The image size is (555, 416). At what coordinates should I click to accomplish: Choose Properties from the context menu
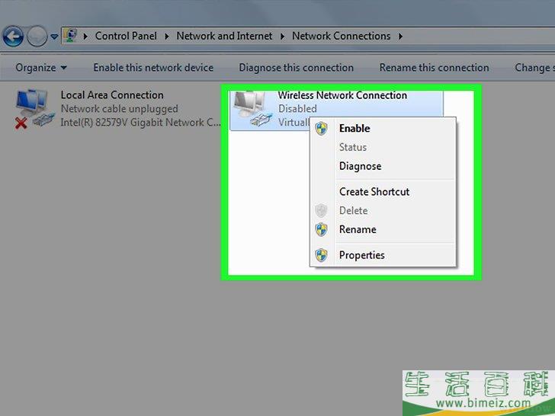(x=362, y=255)
